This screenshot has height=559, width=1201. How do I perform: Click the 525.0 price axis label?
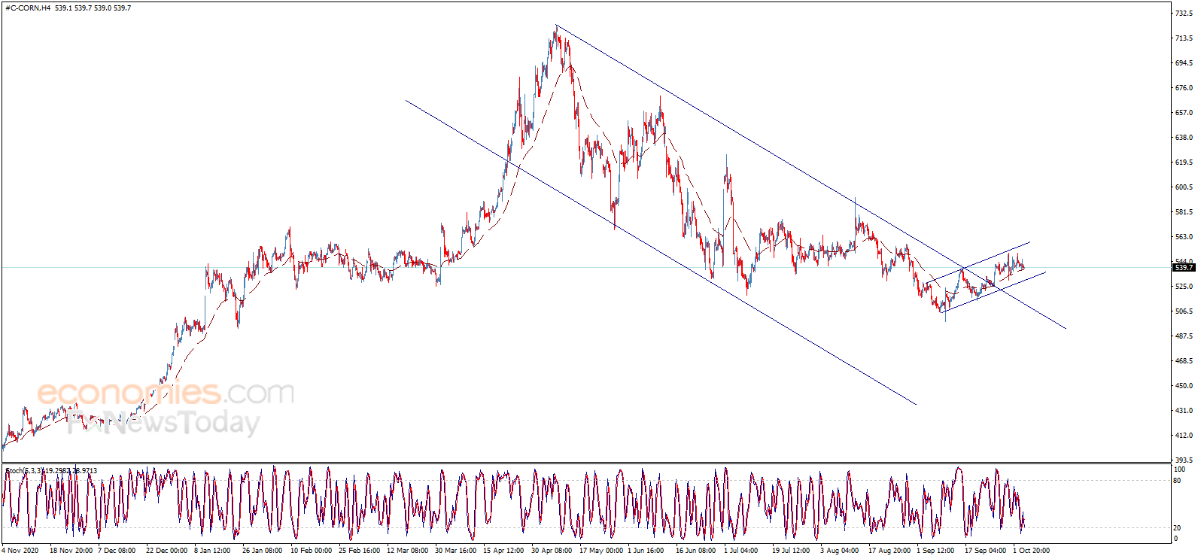[x=1184, y=287]
